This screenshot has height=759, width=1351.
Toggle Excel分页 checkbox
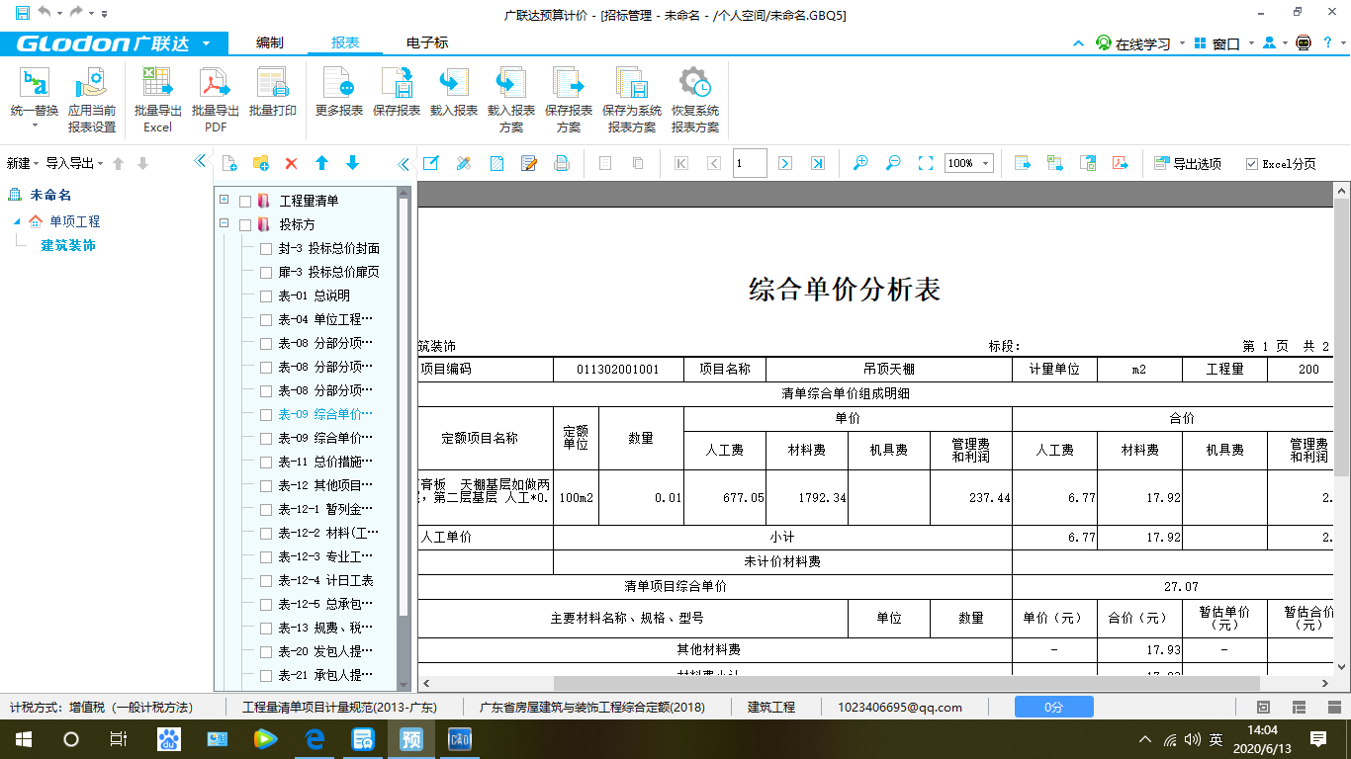(x=1252, y=164)
